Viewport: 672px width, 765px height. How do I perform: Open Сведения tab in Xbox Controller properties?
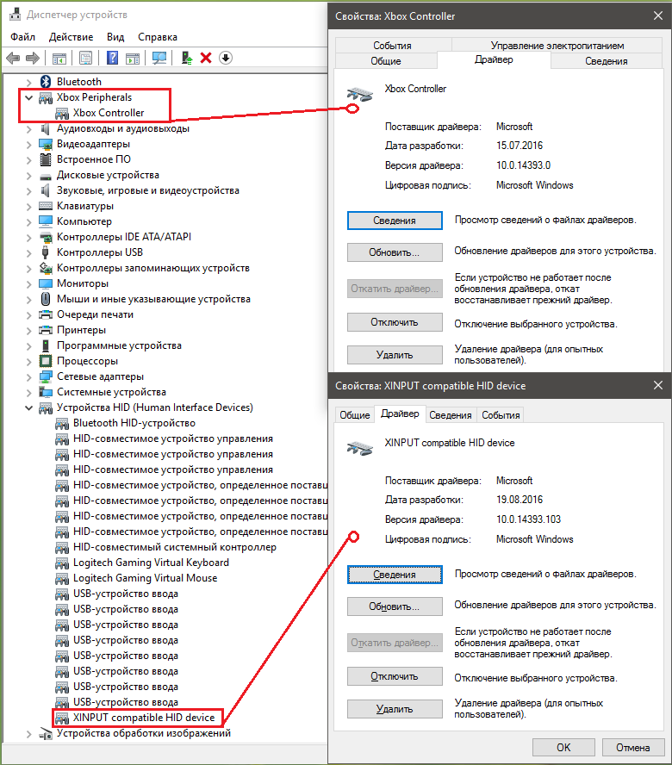tap(607, 61)
